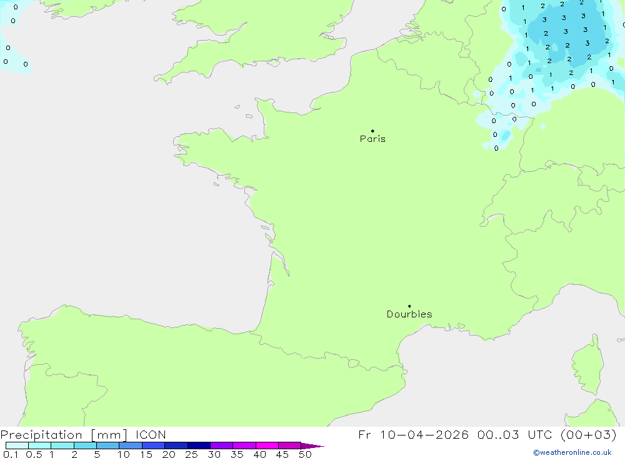This screenshot has width=625, height=458.
Task: Click the legend value label 0.1
Action: tap(11, 454)
